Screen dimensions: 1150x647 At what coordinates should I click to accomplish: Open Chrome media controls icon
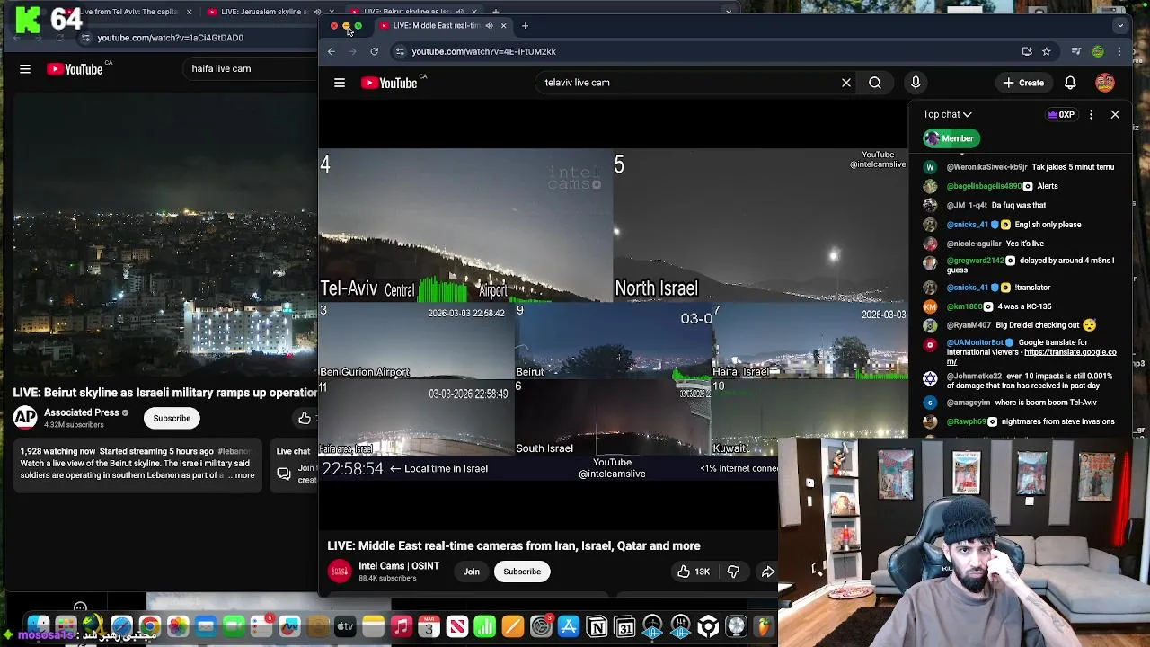(x=1075, y=51)
